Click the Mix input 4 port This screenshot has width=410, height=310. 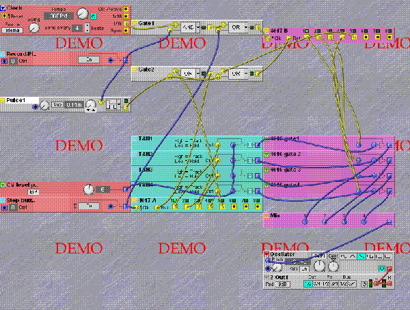click(x=364, y=222)
